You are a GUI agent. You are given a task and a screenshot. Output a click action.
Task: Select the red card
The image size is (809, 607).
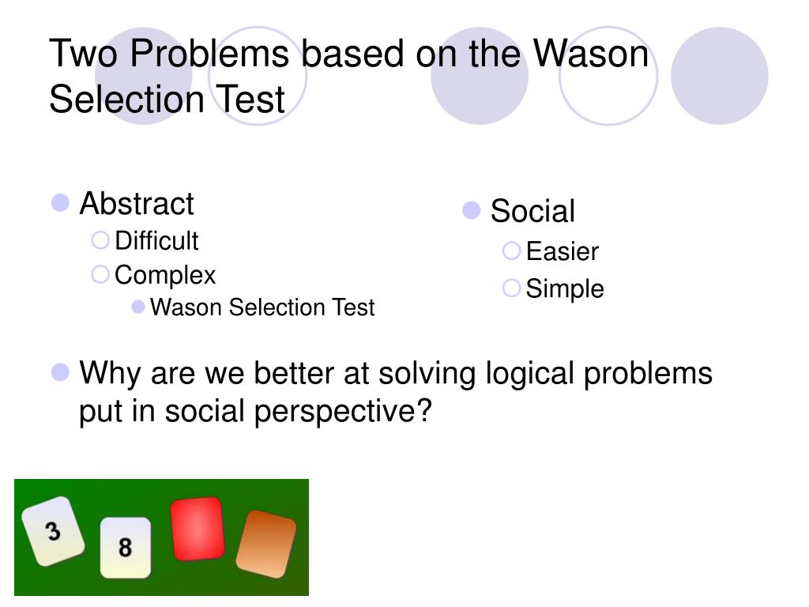(x=198, y=529)
